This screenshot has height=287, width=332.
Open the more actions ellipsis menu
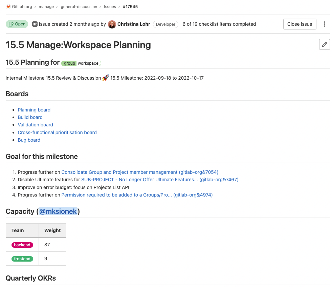coord(324,24)
